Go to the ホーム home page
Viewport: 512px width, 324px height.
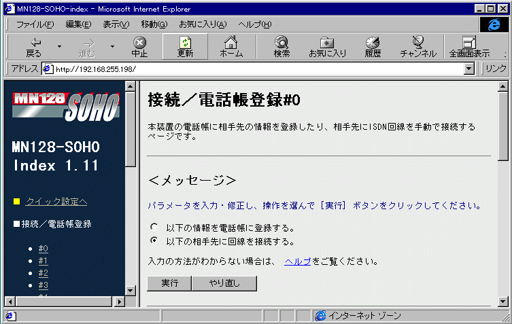pos(231,47)
